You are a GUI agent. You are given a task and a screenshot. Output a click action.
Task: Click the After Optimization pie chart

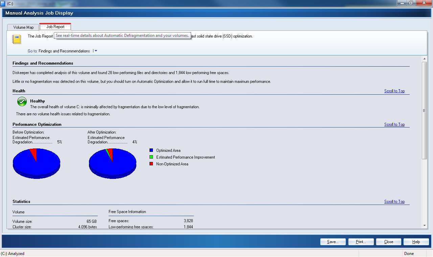pos(112,163)
